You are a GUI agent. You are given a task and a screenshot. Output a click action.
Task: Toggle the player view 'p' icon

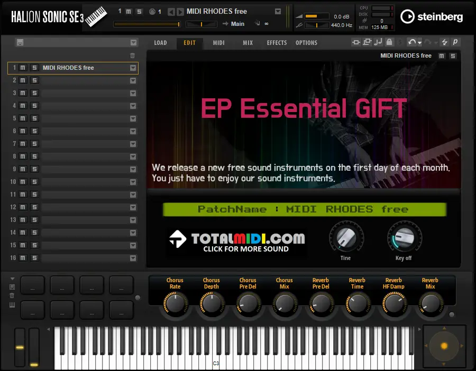[x=455, y=42]
